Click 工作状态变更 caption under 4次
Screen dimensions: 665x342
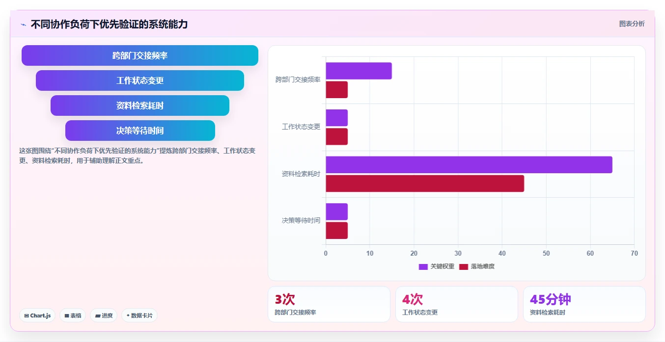pos(420,313)
